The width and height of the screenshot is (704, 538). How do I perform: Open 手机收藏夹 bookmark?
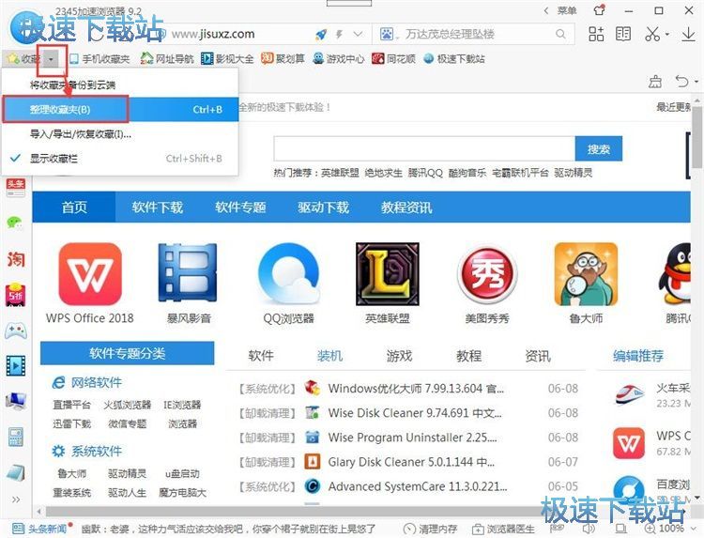pos(99,59)
